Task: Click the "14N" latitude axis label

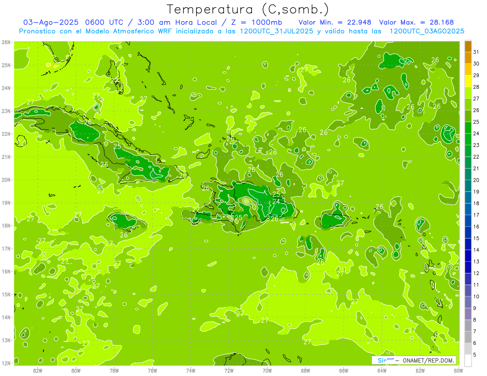Action: 6,317
